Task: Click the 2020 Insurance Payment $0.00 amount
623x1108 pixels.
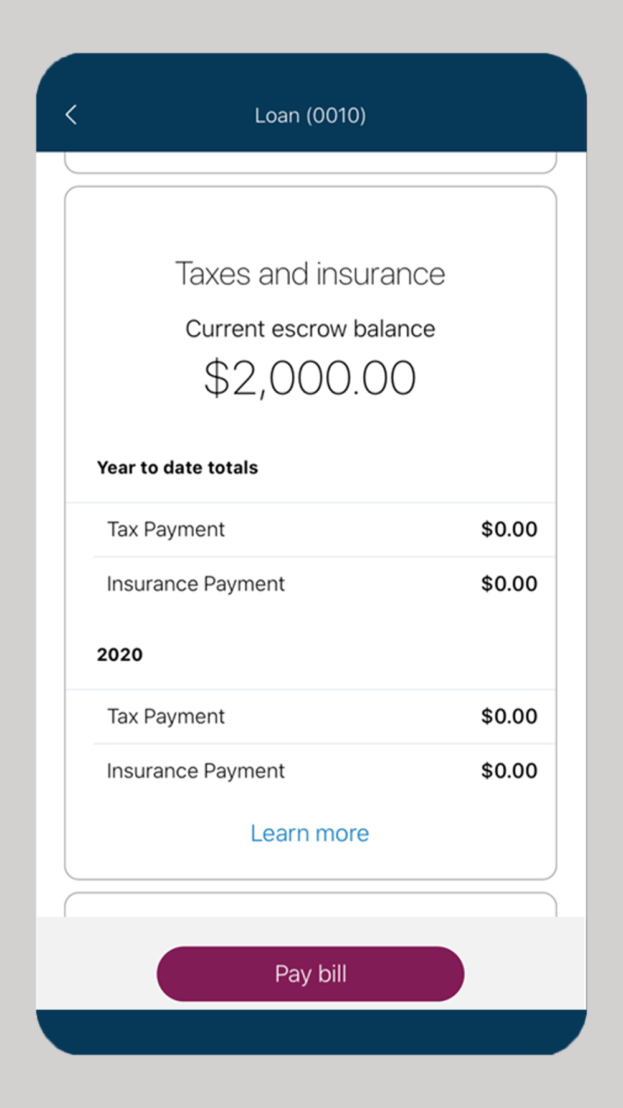Action: [x=509, y=771]
